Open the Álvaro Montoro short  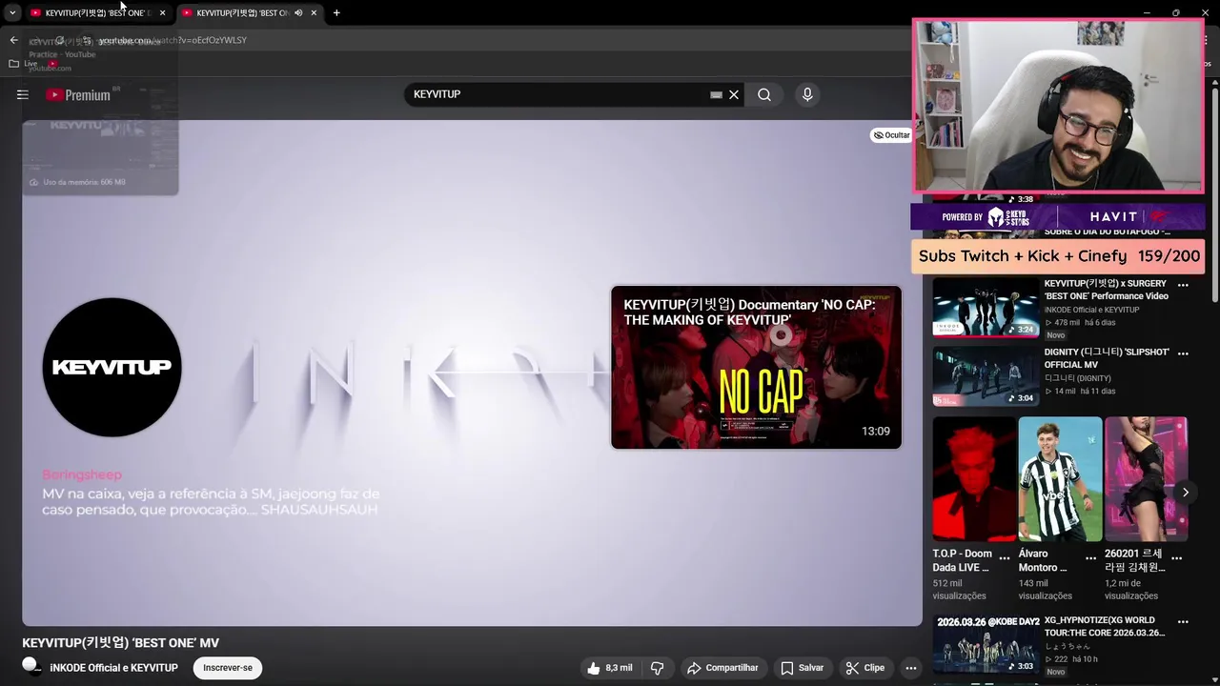(1060, 479)
